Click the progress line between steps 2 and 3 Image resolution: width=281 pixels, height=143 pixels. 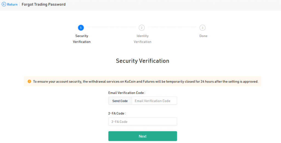(x=172, y=27)
